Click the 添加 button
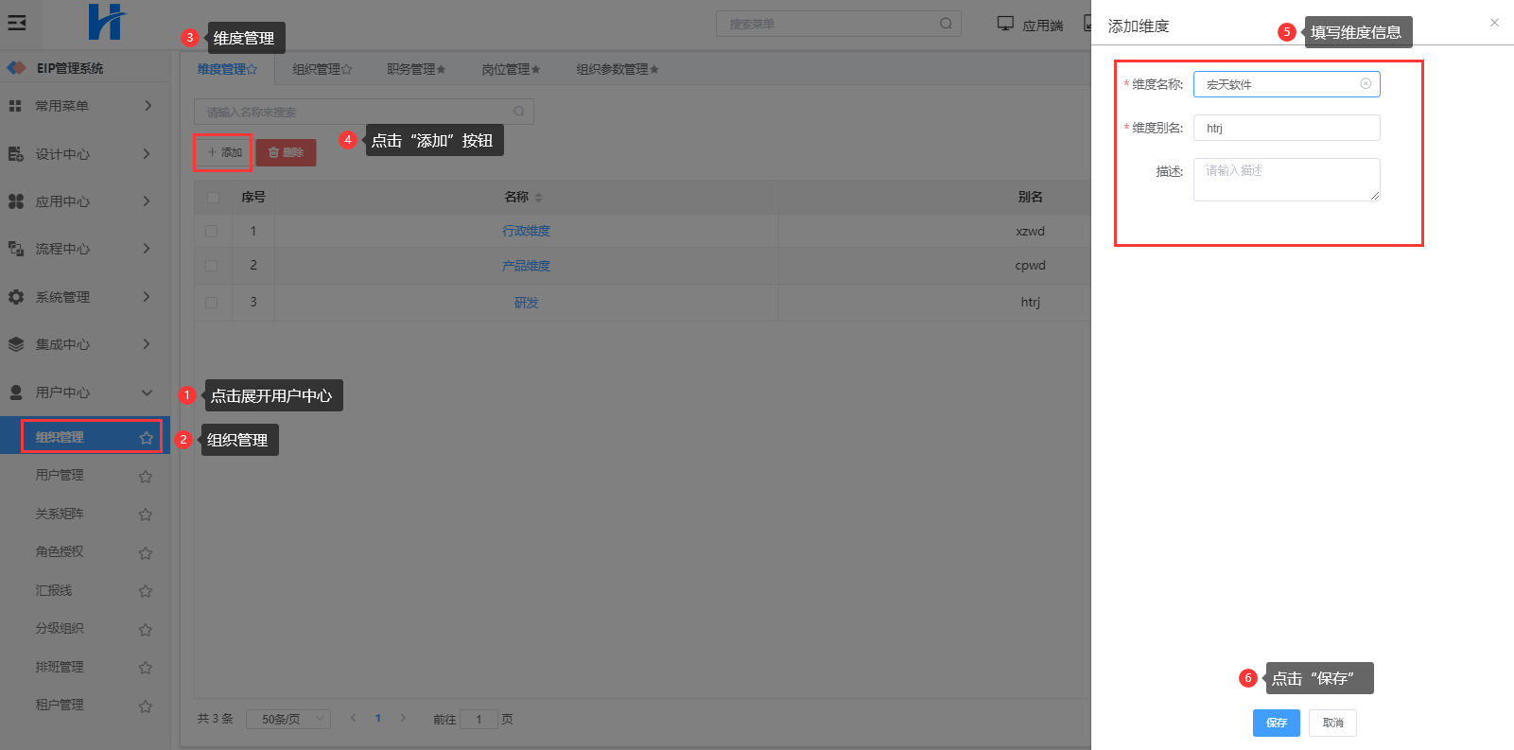This screenshot has width=1514, height=750. tap(224, 152)
